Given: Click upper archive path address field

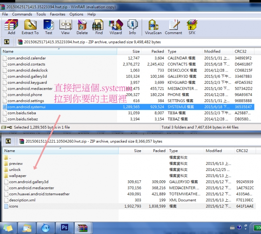Looking at the screenshot, I should [138, 42].
